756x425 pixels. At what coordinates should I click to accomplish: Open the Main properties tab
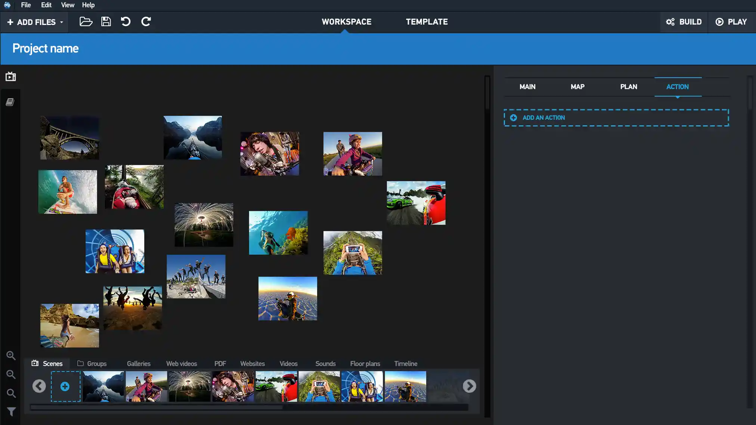527,87
